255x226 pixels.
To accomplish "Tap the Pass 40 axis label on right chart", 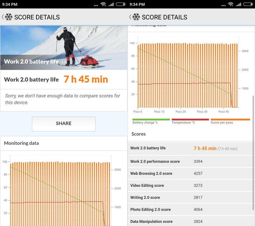I will point(223,111).
